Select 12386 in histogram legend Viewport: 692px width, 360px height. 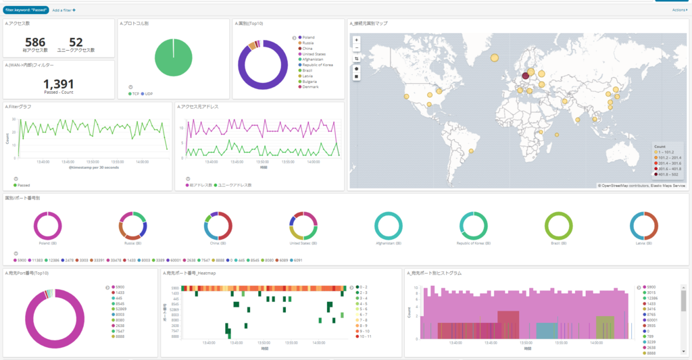point(650,299)
